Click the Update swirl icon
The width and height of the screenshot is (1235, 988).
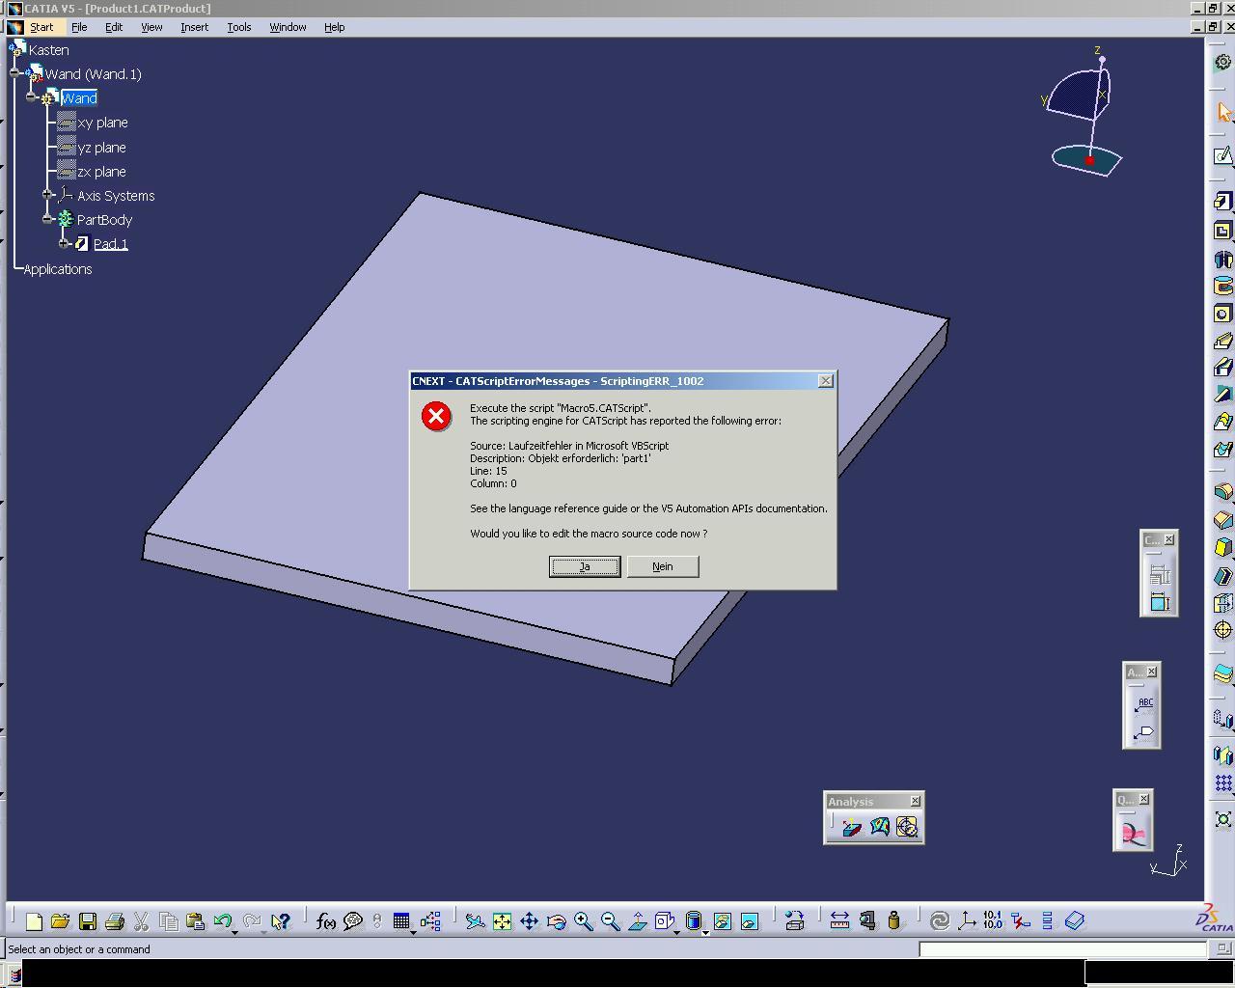click(x=939, y=921)
